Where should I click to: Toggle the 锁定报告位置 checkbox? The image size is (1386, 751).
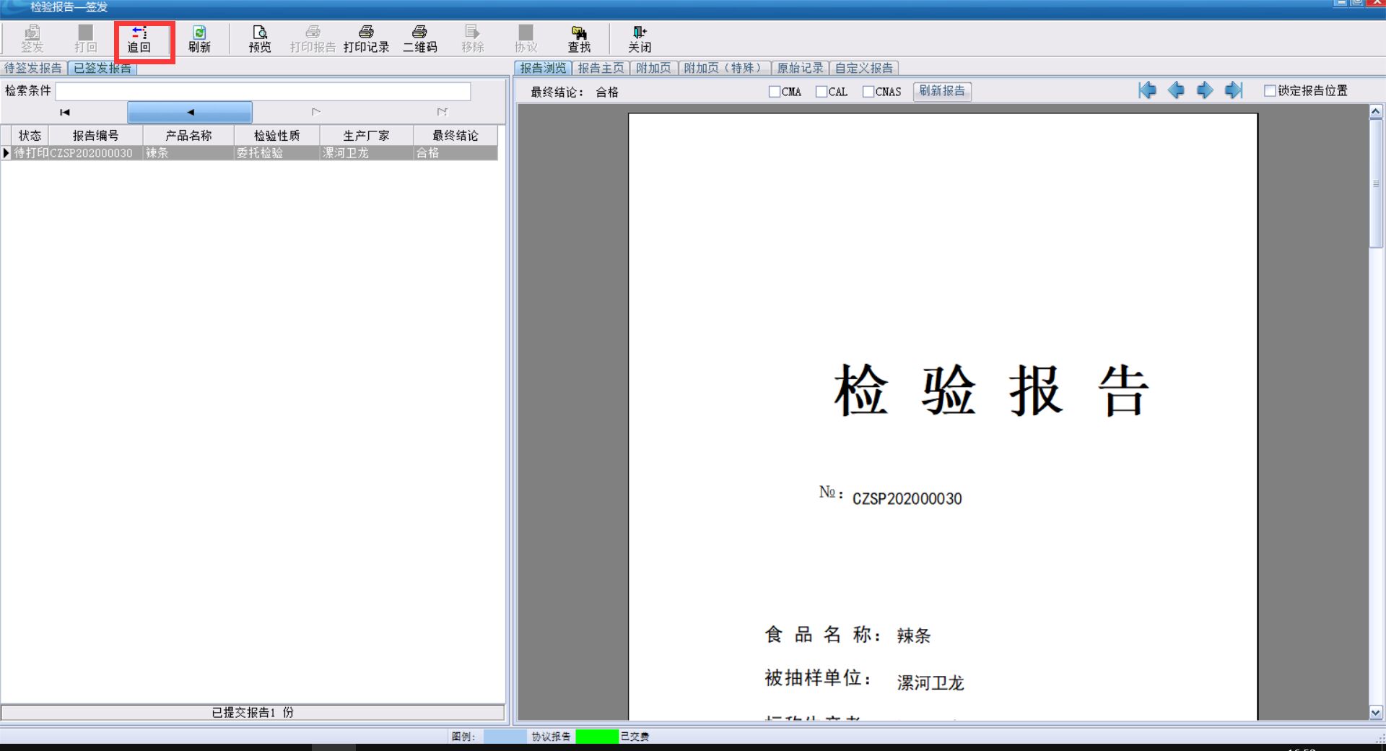(1270, 91)
